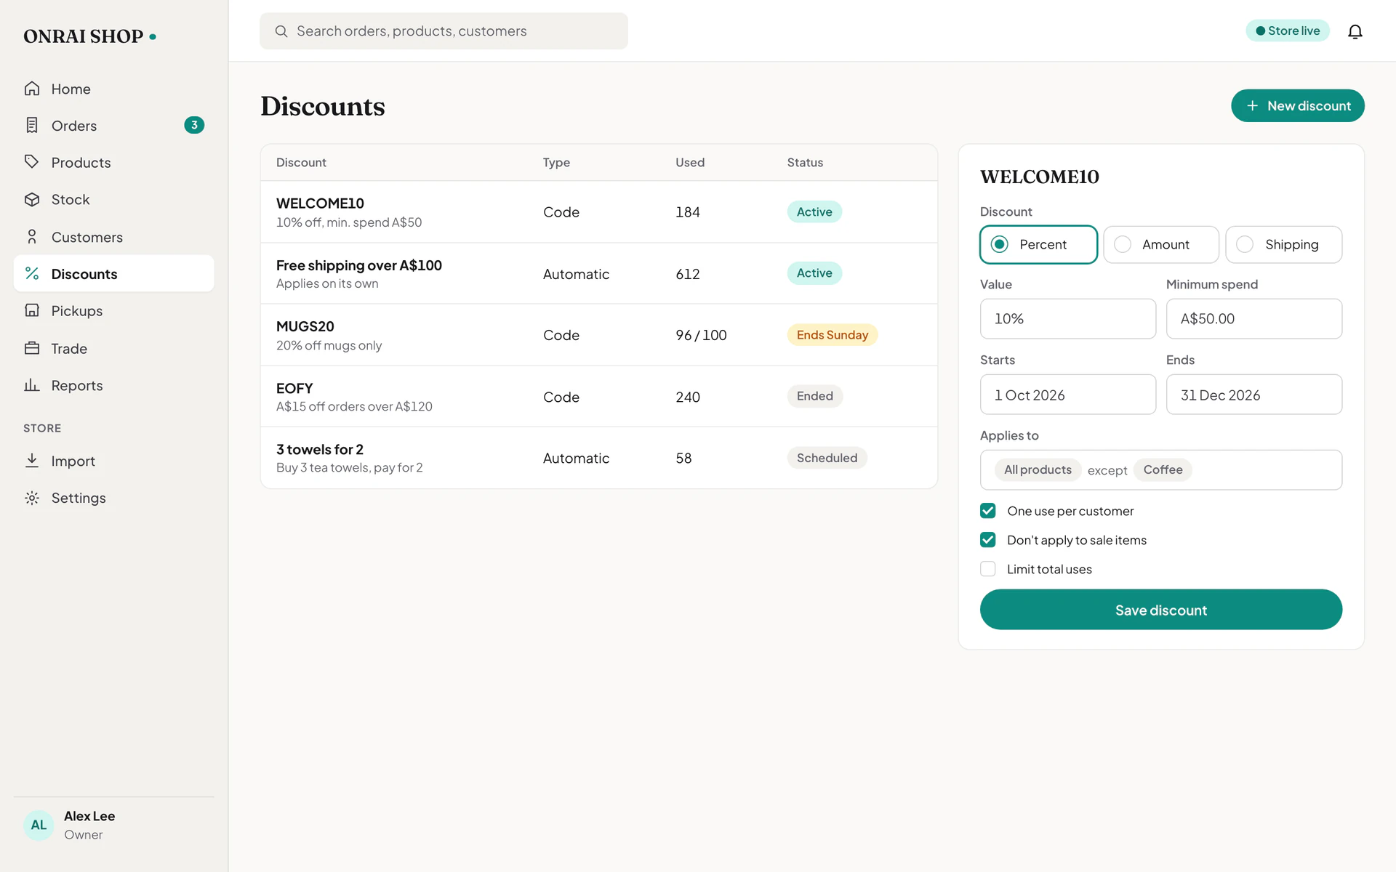Click the Ends Sunday status badge
The image size is (1396, 872).
click(x=833, y=335)
